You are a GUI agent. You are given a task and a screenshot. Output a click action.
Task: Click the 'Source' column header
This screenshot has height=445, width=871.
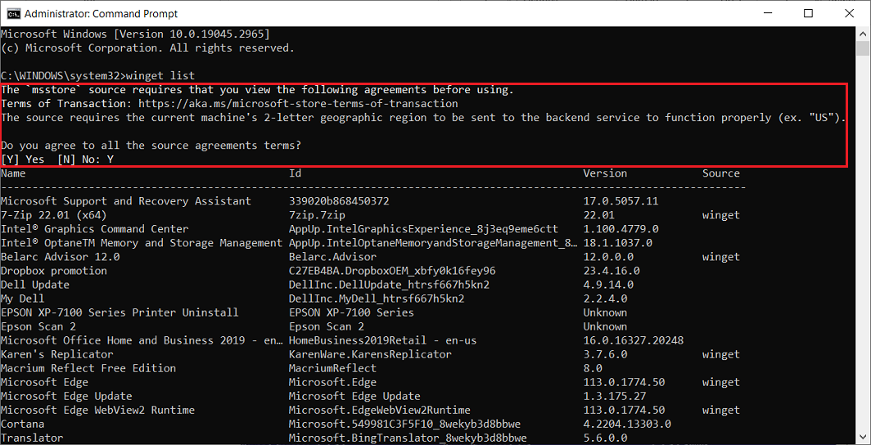tap(720, 173)
